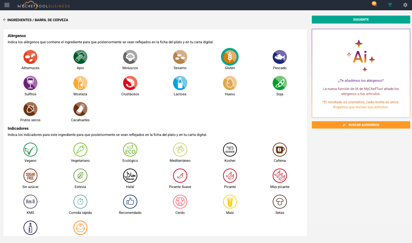Go back using the arrow beside Ingredientes
412x243 pixels.
(x=5, y=20)
